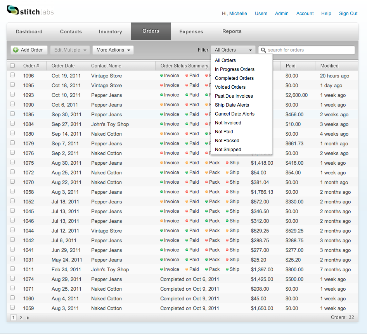Click red Ship status dot for order 1042
The height and width of the screenshot is (336, 367).
click(227, 240)
